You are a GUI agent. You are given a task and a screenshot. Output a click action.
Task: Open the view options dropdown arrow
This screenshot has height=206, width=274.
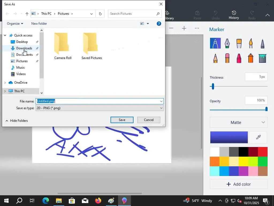(x=148, y=24)
